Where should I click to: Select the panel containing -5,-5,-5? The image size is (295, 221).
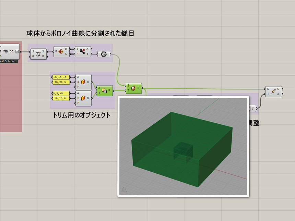[x=61, y=77]
